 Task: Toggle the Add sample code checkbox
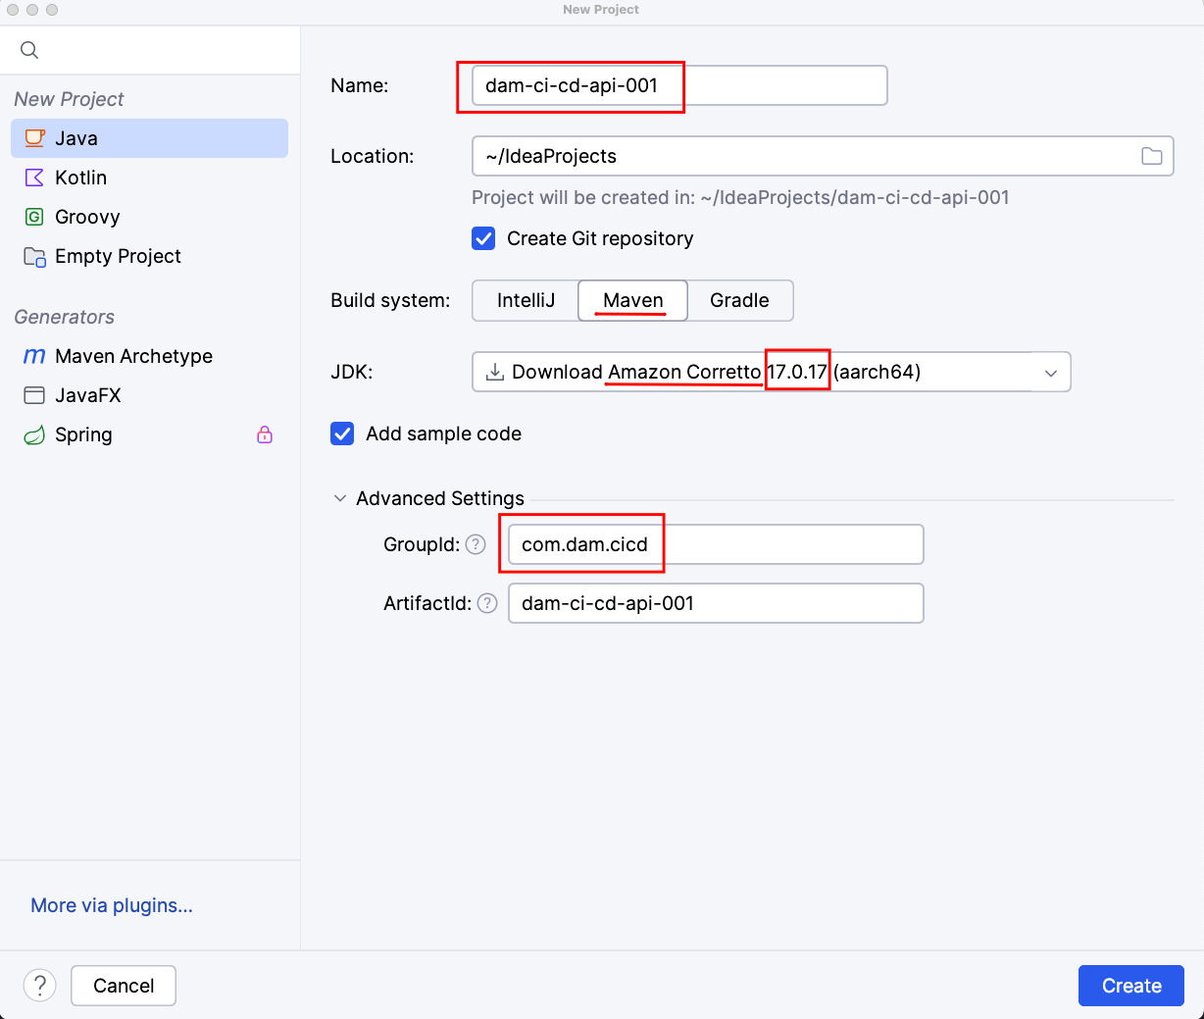click(x=342, y=433)
